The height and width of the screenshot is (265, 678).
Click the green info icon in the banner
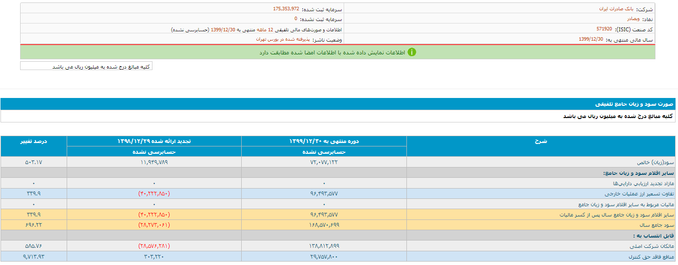coord(412,52)
